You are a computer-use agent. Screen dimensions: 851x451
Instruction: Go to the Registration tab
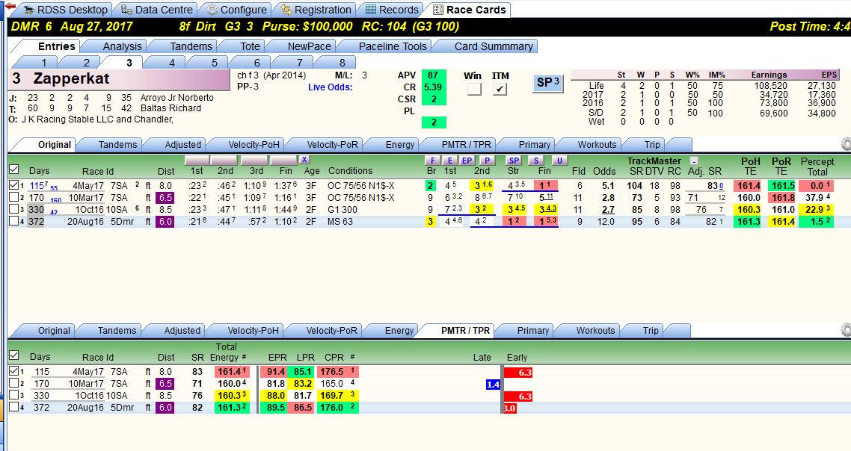pyautogui.click(x=316, y=10)
